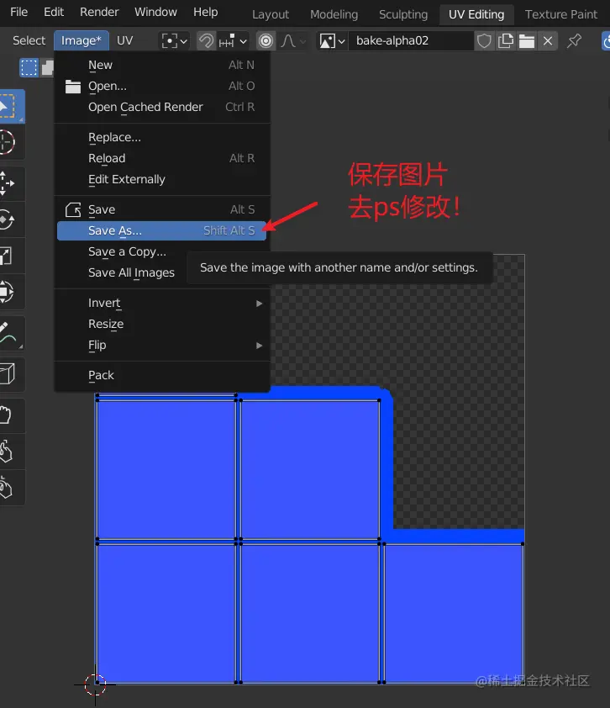Select the Scale tool
Screen dimensions: 610x708
pyautogui.click(x=10, y=256)
